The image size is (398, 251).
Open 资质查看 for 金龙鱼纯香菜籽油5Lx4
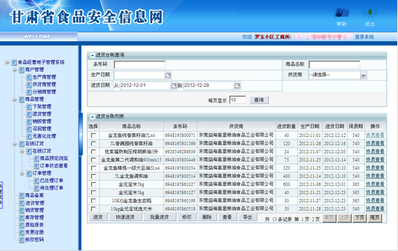(x=375, y=135)
